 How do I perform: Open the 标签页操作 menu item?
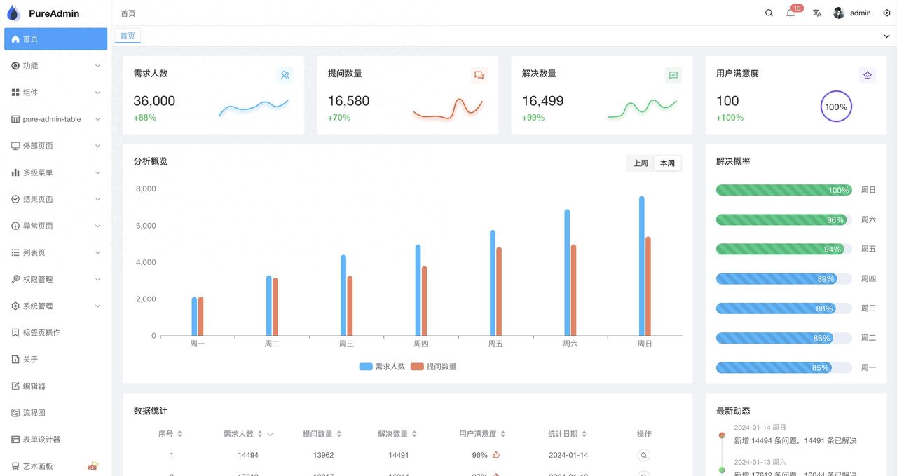tap(42, 333)
